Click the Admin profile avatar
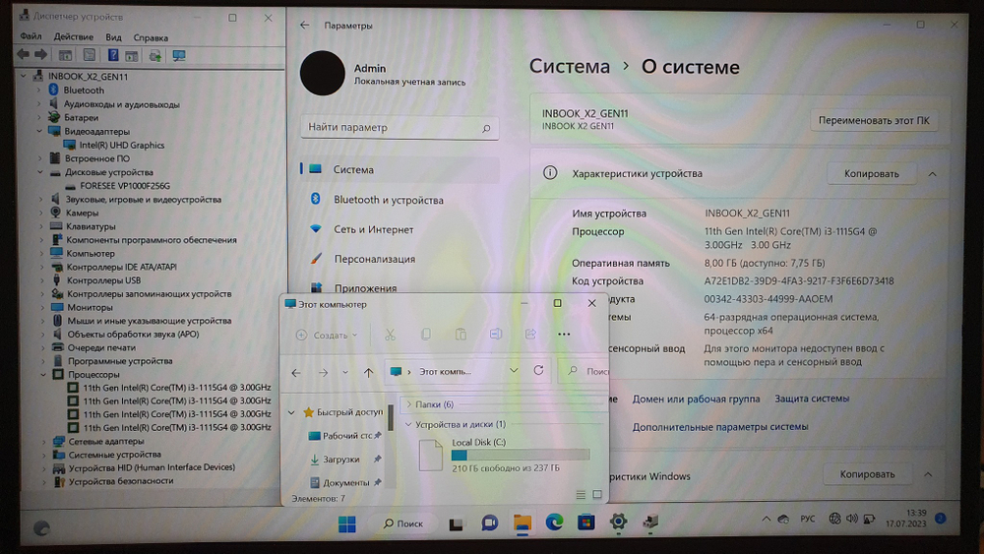 (323, 73)
